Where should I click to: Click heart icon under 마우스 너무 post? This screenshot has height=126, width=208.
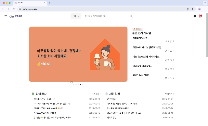pyautogui.click(x=166, y=78)
